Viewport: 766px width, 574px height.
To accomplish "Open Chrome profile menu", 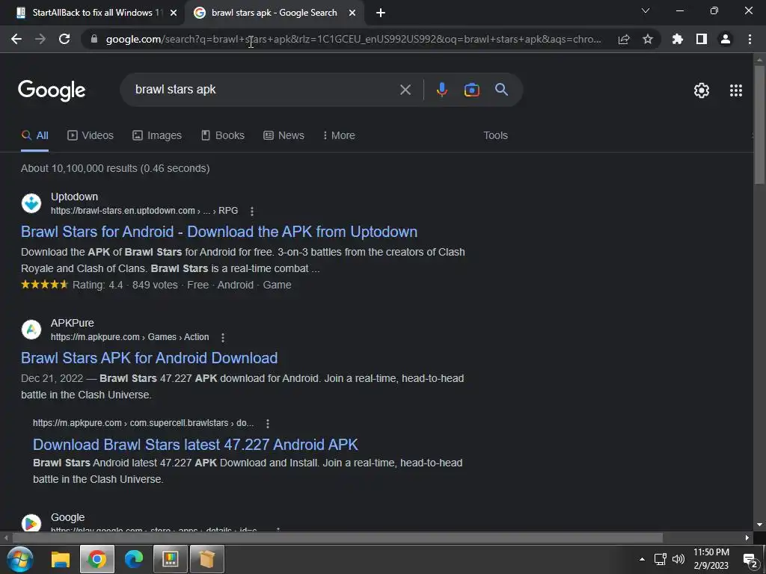I will (x=726, y=39).
